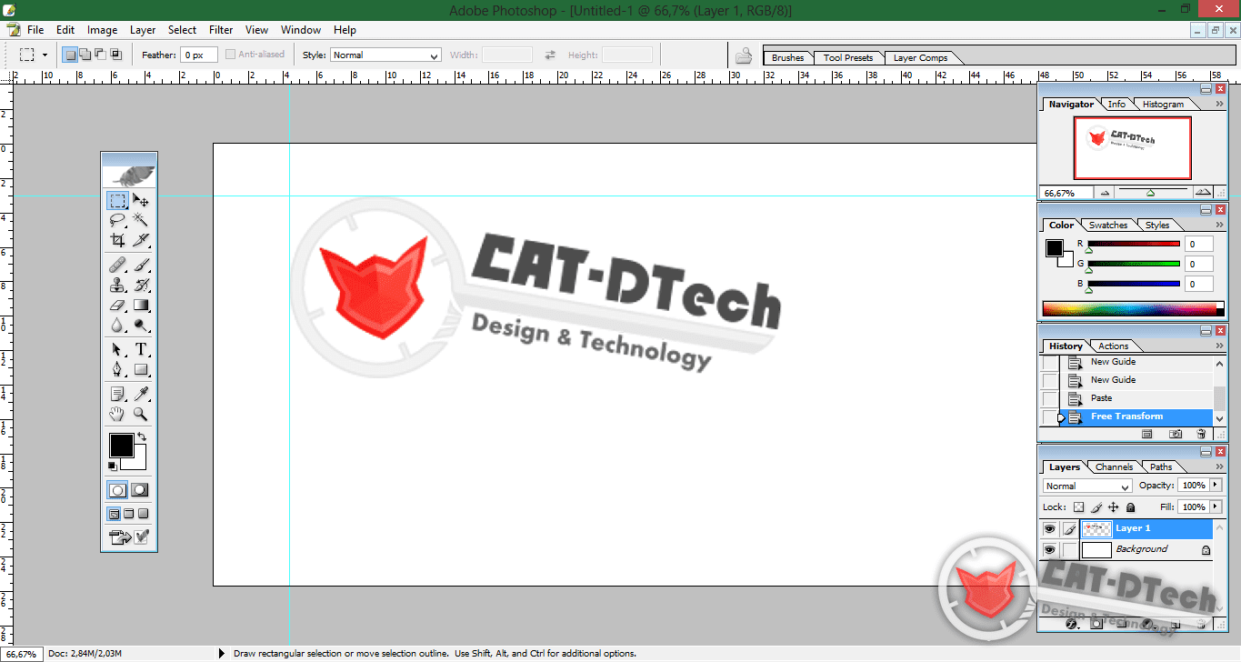This screenshot has height=662, width=1241.
Task: Open the Layer Comps tab
Action: pyautogui.click(x=920, y=57)
